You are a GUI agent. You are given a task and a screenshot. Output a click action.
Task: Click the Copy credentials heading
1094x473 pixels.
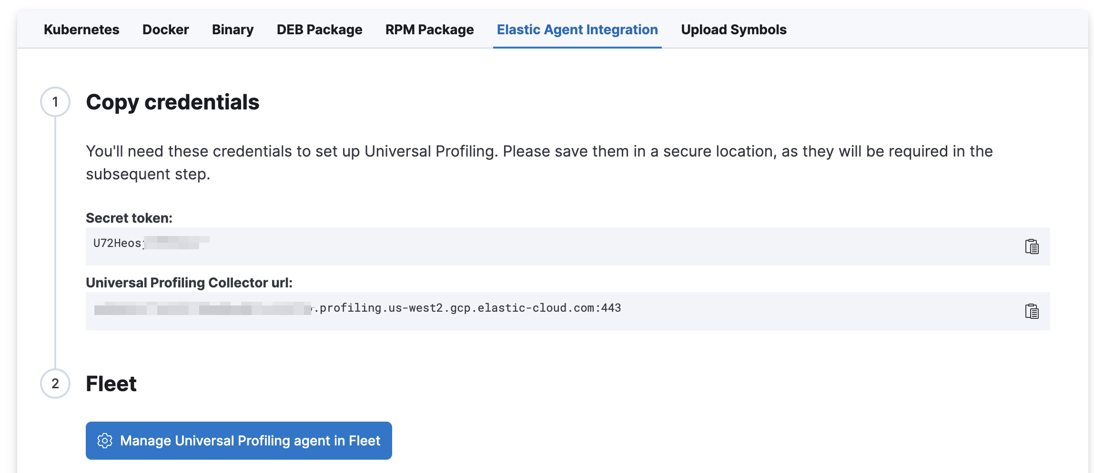pos(173,102)
